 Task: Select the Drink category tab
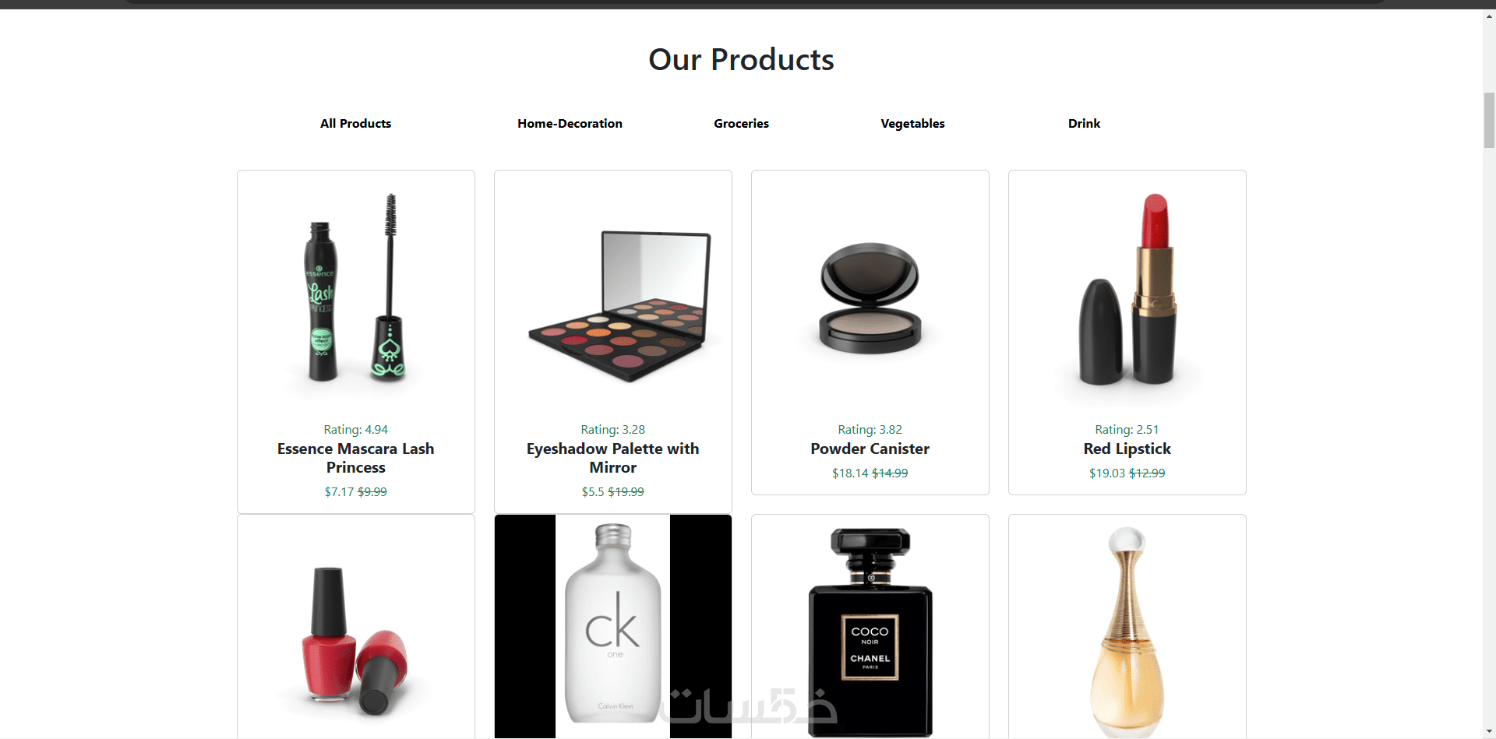click(x=1084, y=123)
